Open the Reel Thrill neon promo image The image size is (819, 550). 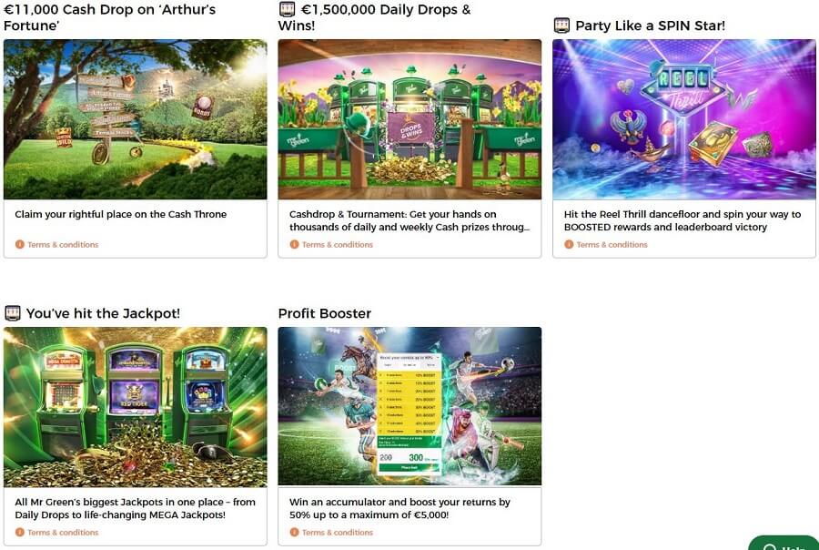[x=684, y=119]
